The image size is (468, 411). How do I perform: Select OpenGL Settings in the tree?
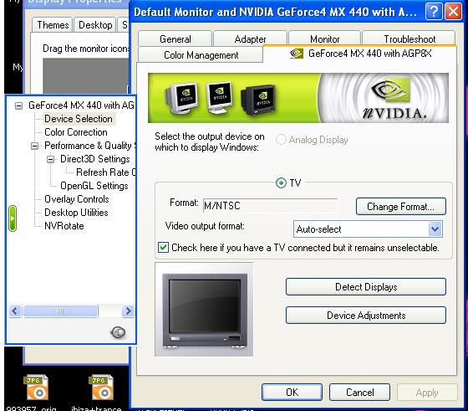point(94,186)
